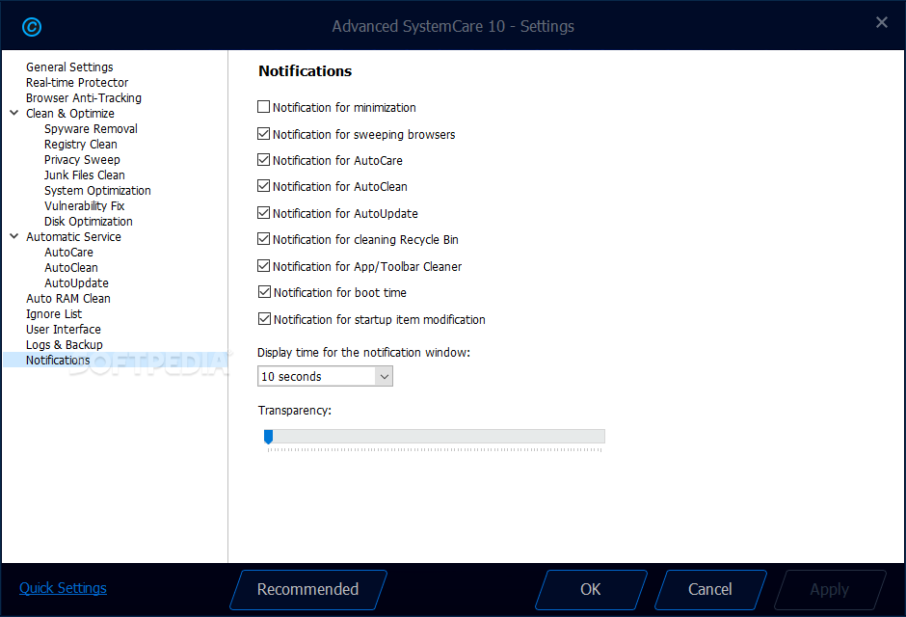This screenshot has height=617, width=906.
Task: Click the Recommended button
Action: click(x=308, y=590)
